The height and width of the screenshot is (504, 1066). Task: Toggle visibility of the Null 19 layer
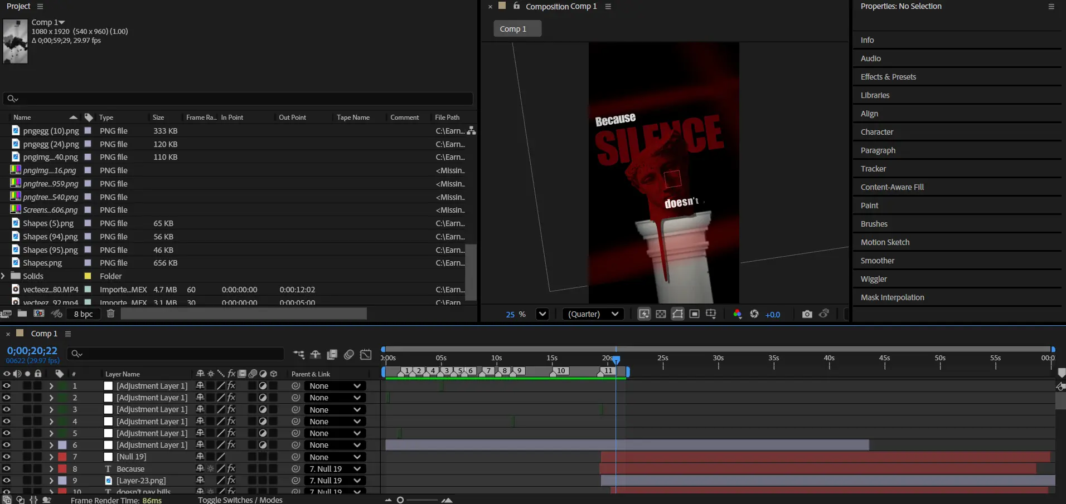coord(7,457)
